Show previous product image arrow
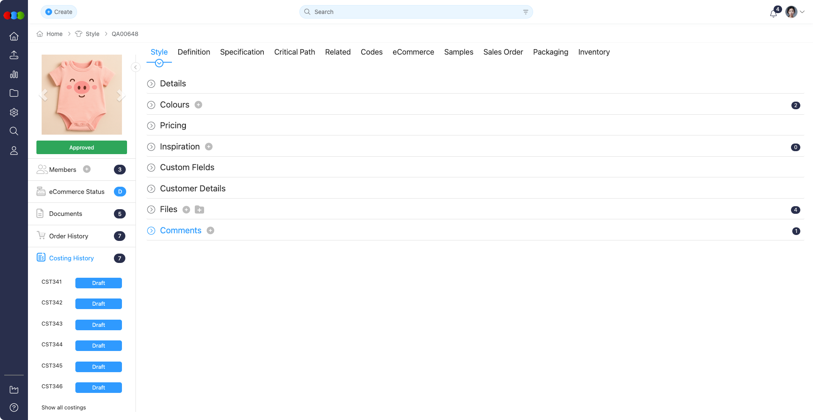Image resolution: width=813 pixels, height=420 pixels. tap(43, 95)
